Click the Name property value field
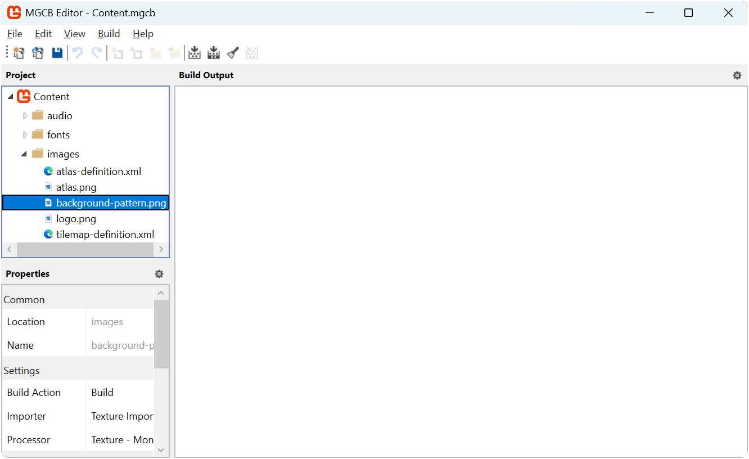This screenshot has height=459, width=749. click(x=121, y=345)
